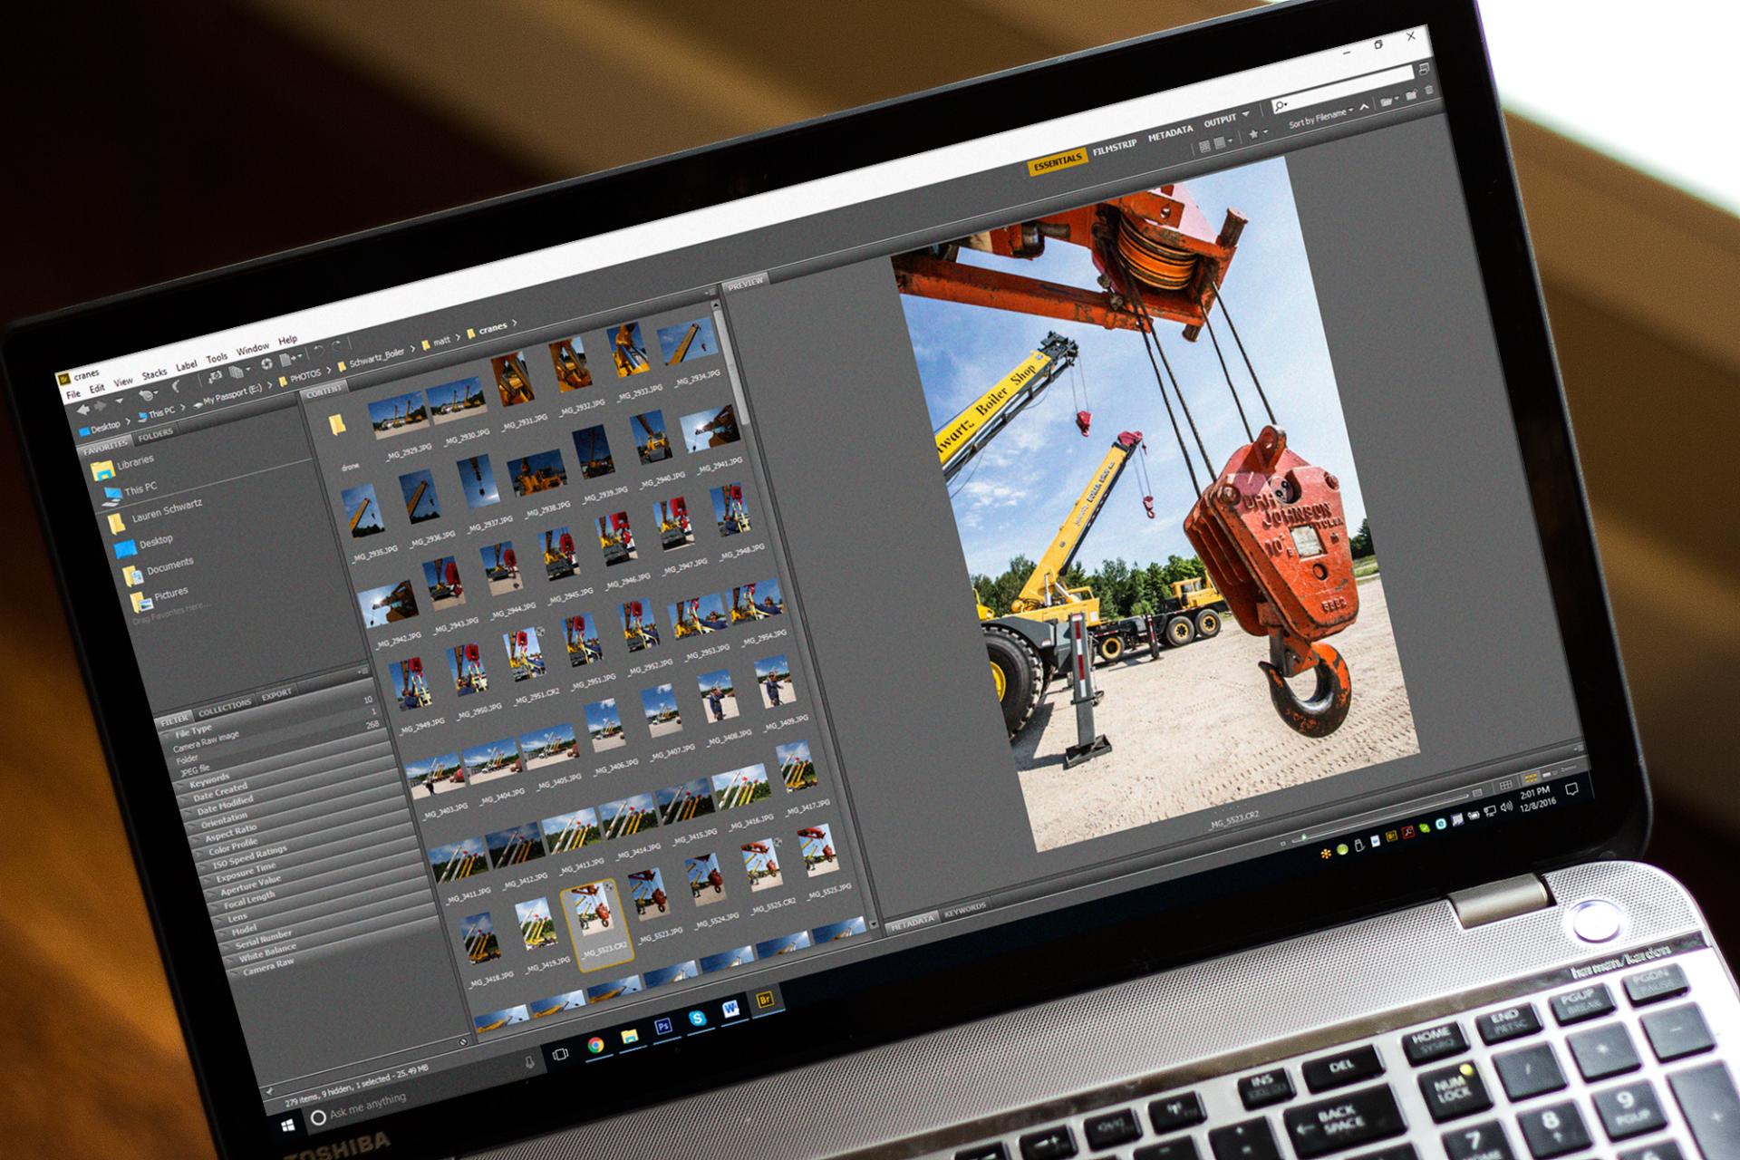Switch to the Filmstrip workspace
Viewport: 1740px width, 1160px height.
[x=1114, y=147]
